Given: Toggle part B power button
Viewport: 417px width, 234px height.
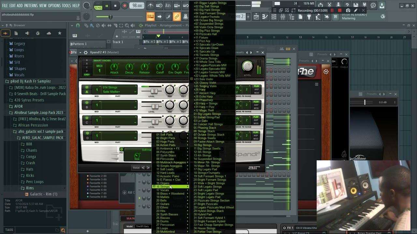Looking at the screenshot, I should pyautogui.click(x=87, y=102).
